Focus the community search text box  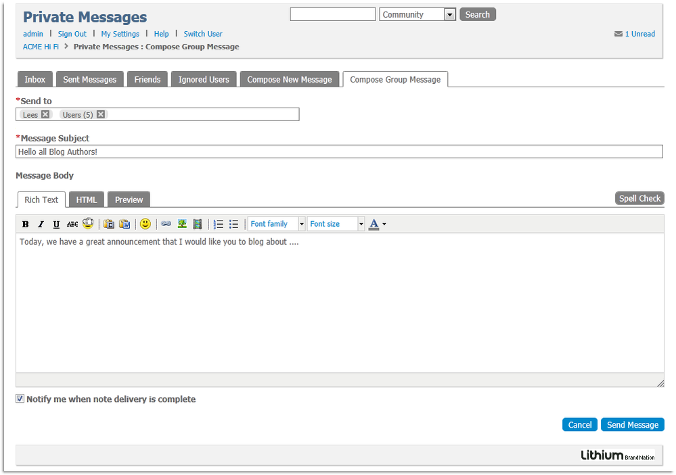click(x=333, y=14)
